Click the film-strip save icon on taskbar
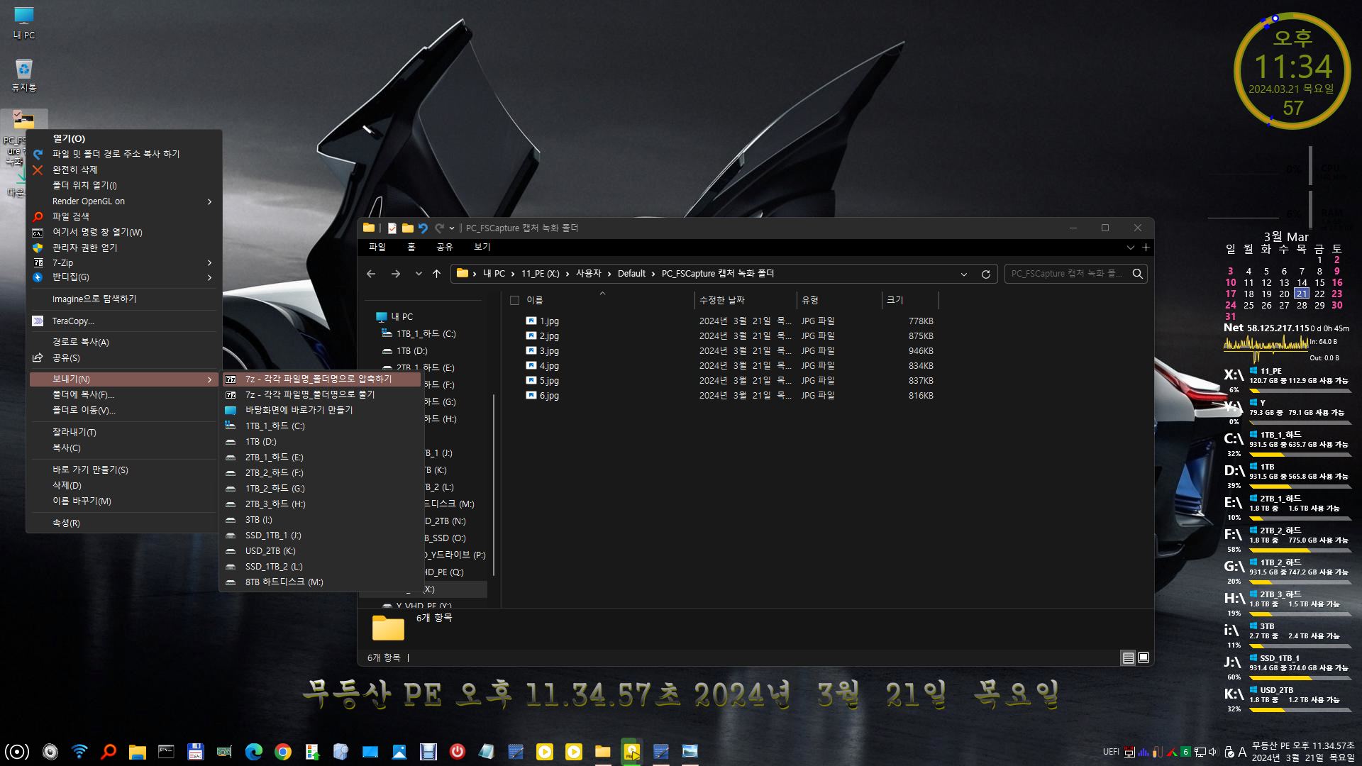Viewport: 1362px width, 766px height. (x=428, y=752)
